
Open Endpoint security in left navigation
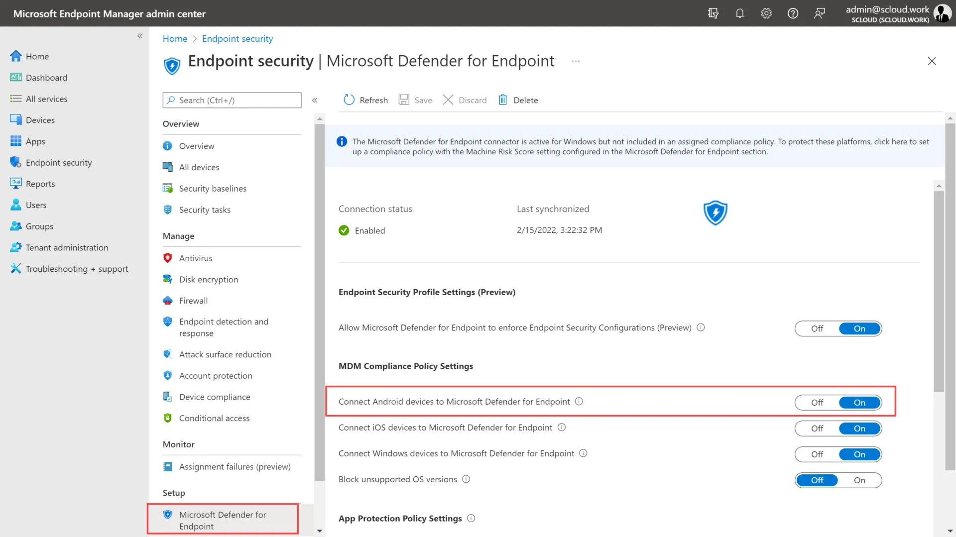tap(51, 163)
